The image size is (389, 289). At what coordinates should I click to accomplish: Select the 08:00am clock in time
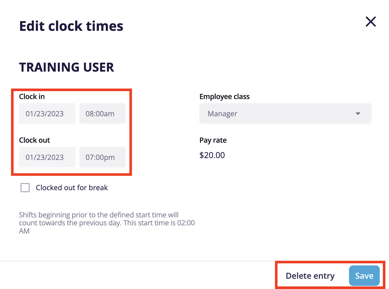[102, 113]
